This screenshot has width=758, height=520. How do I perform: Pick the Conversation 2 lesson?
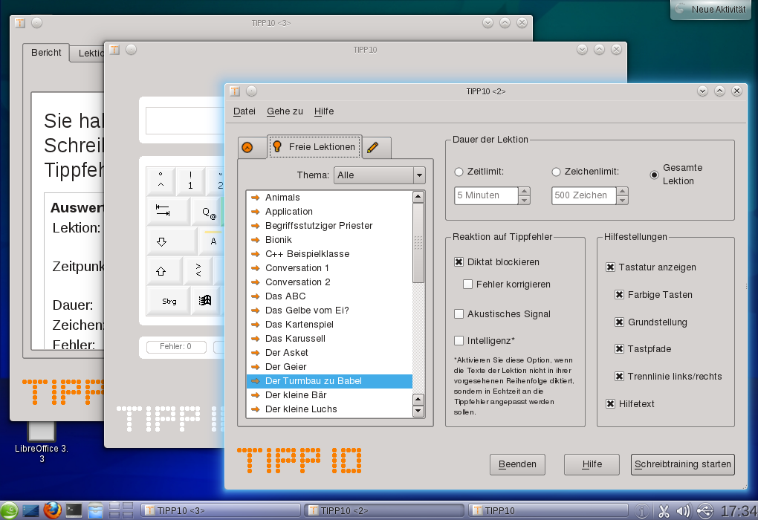coord(329,282)
